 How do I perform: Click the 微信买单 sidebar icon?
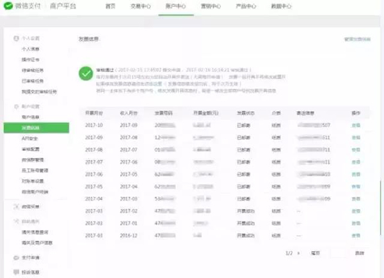click(15, 206)
